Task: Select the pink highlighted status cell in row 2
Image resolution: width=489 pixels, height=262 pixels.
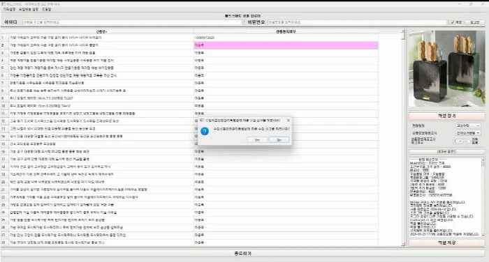Action: click(x=286, y=45)
